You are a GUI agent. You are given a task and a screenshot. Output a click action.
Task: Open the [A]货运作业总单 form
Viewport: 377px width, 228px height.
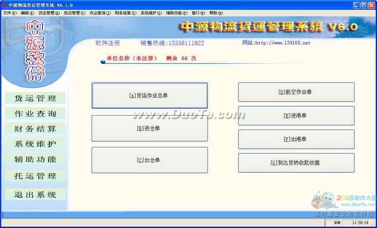point(149,96)
